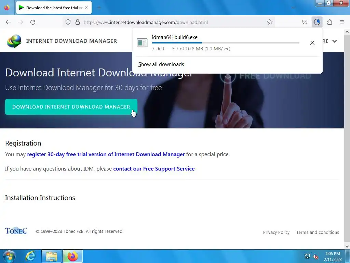Cancel the idman641build6.exe download
This screenshot has width=350, height=263.
click(x=312, y=43)
